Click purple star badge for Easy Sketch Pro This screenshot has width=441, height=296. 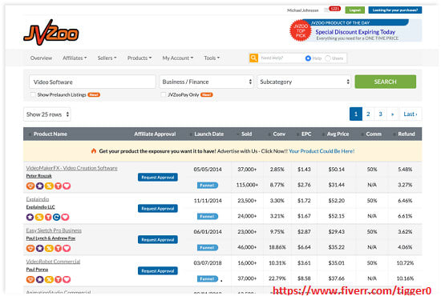(x=39, y=248)
